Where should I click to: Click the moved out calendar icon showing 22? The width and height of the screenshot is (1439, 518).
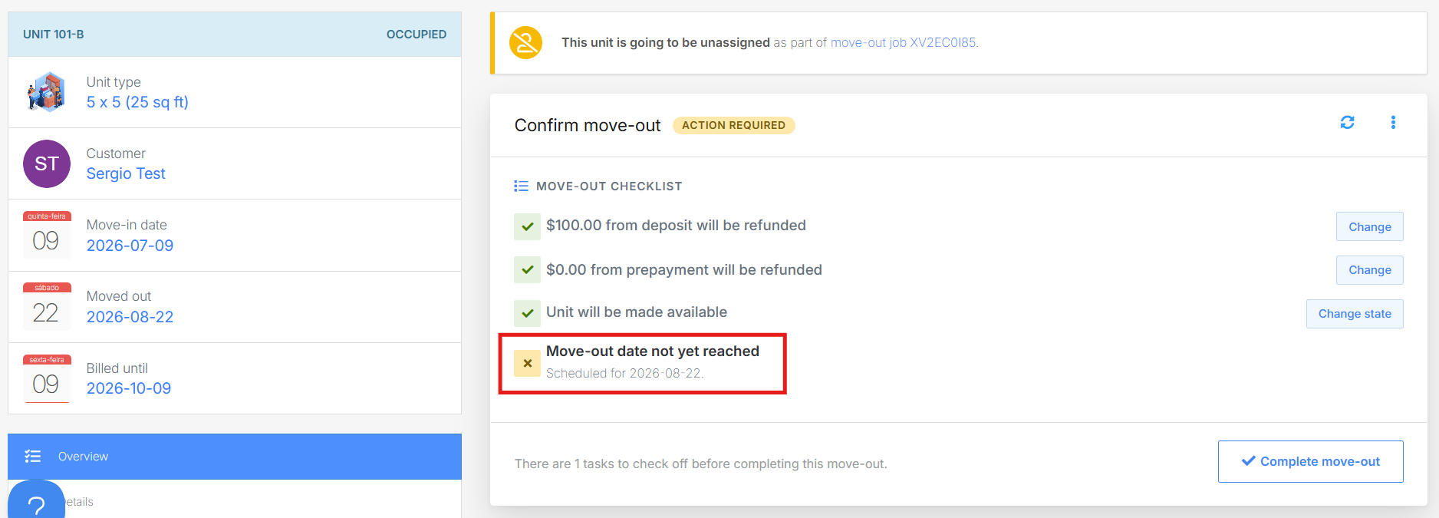point(47,306)
